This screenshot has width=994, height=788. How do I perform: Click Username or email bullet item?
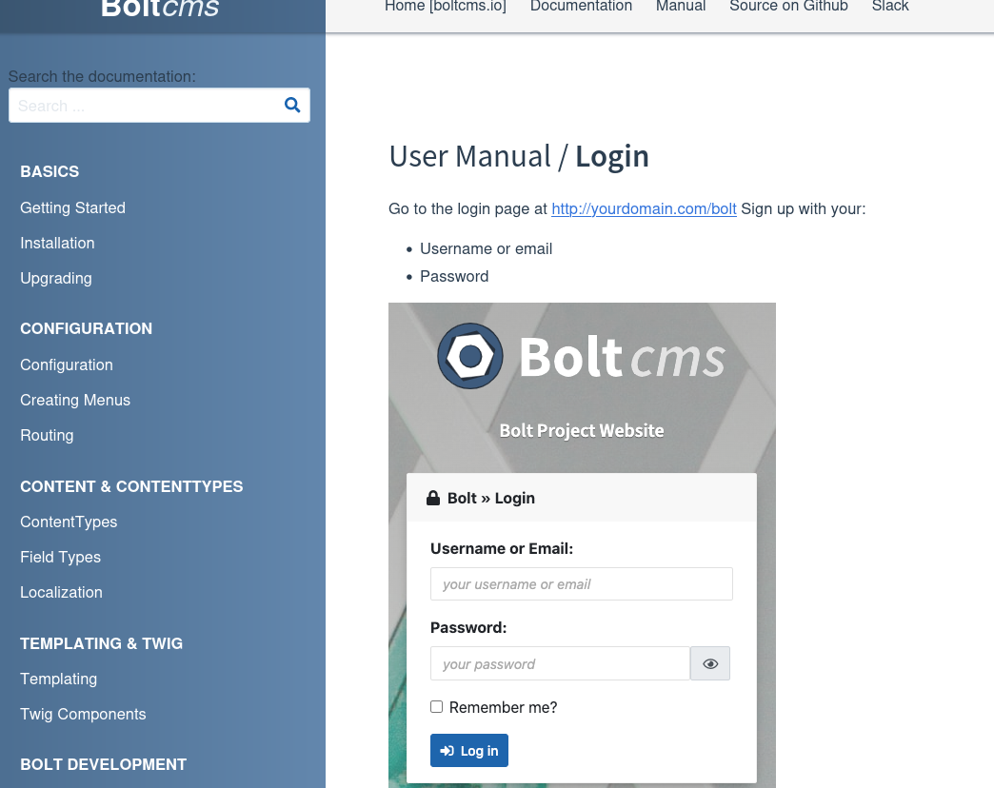coord(487,249)
